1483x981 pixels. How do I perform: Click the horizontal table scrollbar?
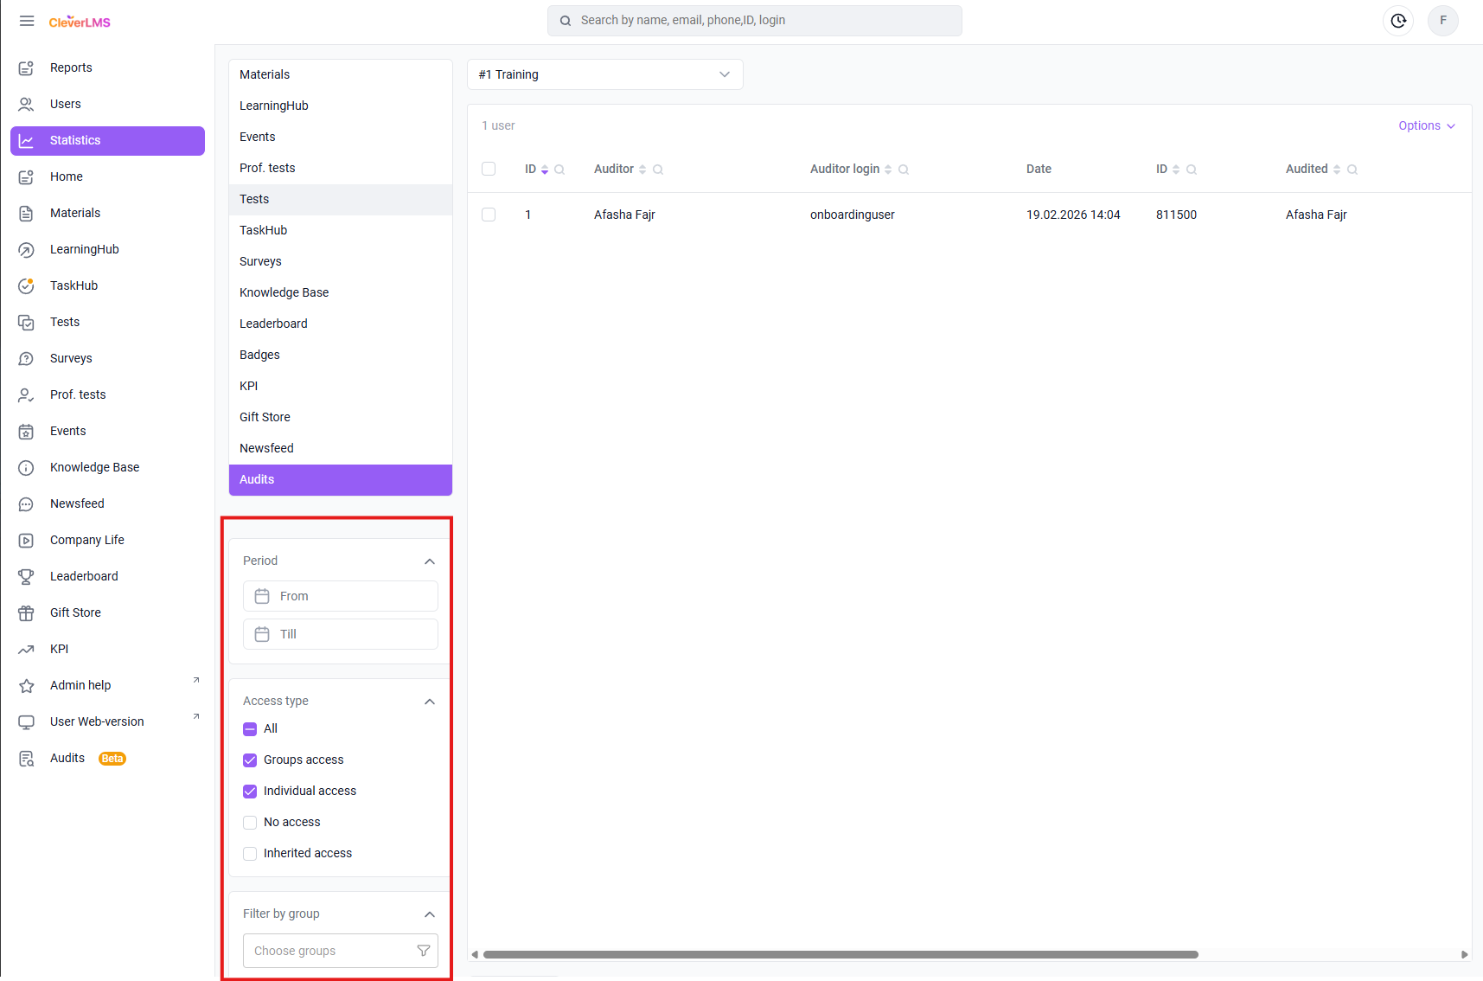[x=840, y=954]
